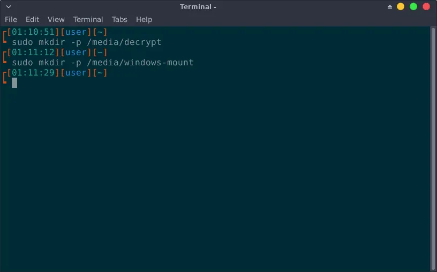Viewport: 437px width, 272px height.
Task: Click the 'sudo mkdir -p /media/decrypt' command line
Action: coord(86,42)
